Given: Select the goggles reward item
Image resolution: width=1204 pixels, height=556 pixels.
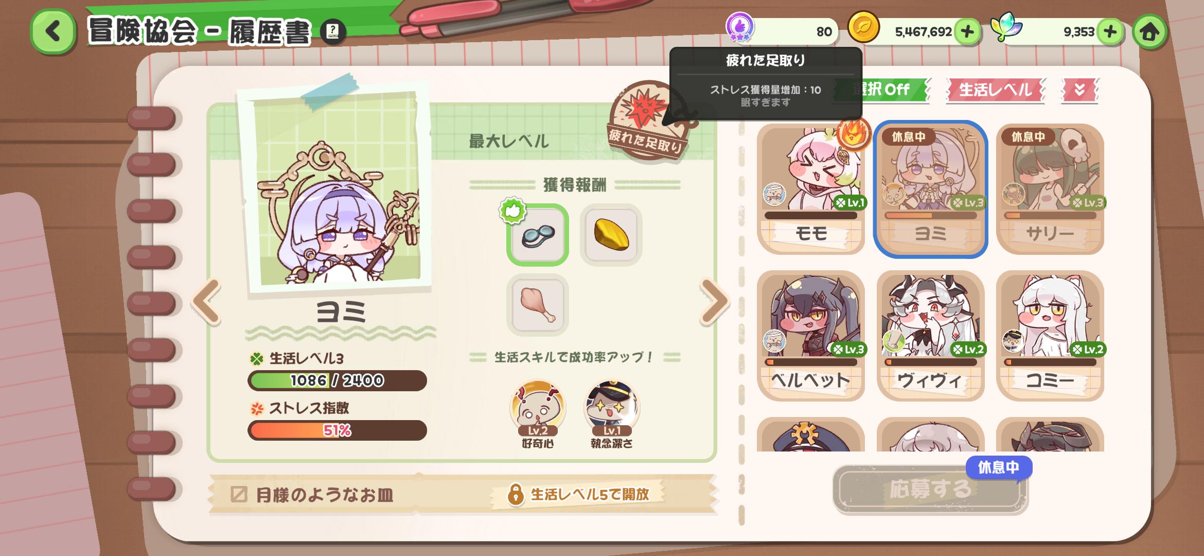Looking at the screenshot, I should 538,235.
